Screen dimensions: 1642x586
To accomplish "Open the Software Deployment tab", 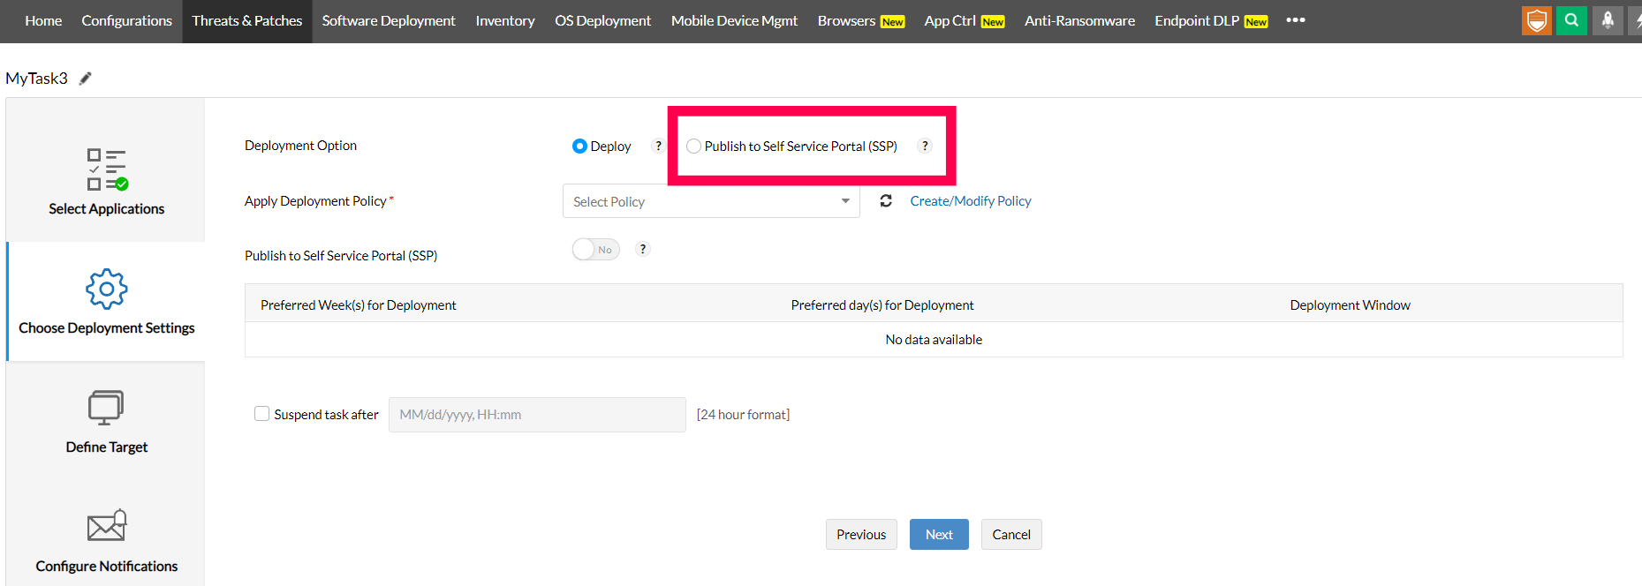I will tap(389, 20).
